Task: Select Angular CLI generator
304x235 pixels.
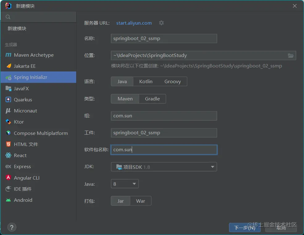Action: coord(38,178)
